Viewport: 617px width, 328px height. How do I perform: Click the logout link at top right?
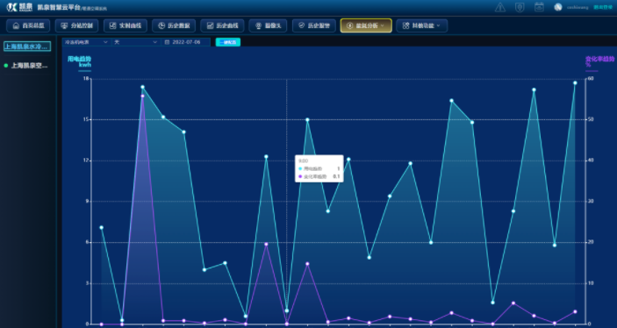click(603, 7)
